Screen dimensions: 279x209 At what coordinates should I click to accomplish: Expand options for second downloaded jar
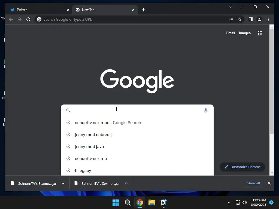(x=126, y=183)
